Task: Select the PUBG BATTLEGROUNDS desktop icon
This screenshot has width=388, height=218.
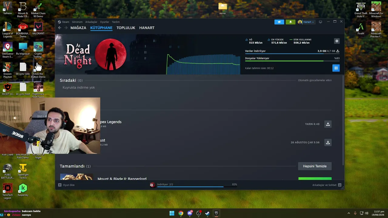Action: click(8, 171)
